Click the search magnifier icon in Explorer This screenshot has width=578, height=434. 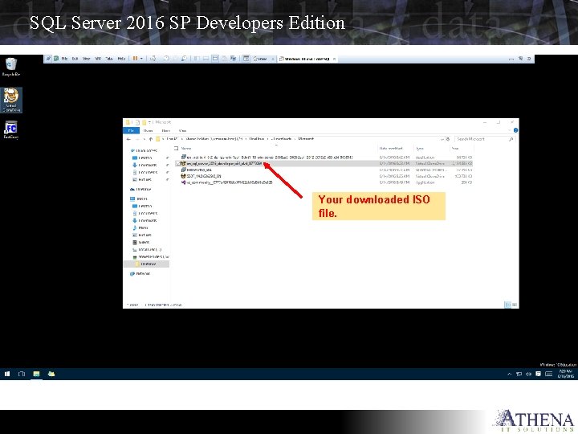511,139
